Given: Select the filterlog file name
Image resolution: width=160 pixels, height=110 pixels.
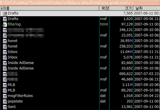Looking at the screenshot, I should (14, 24).
